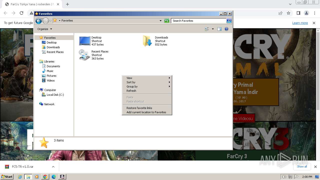Choose Refresh from context menu

147,91
